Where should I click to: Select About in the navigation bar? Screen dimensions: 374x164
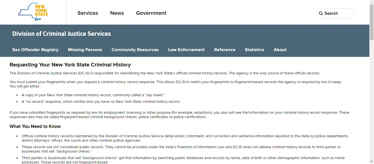click(x=280, y=50)
